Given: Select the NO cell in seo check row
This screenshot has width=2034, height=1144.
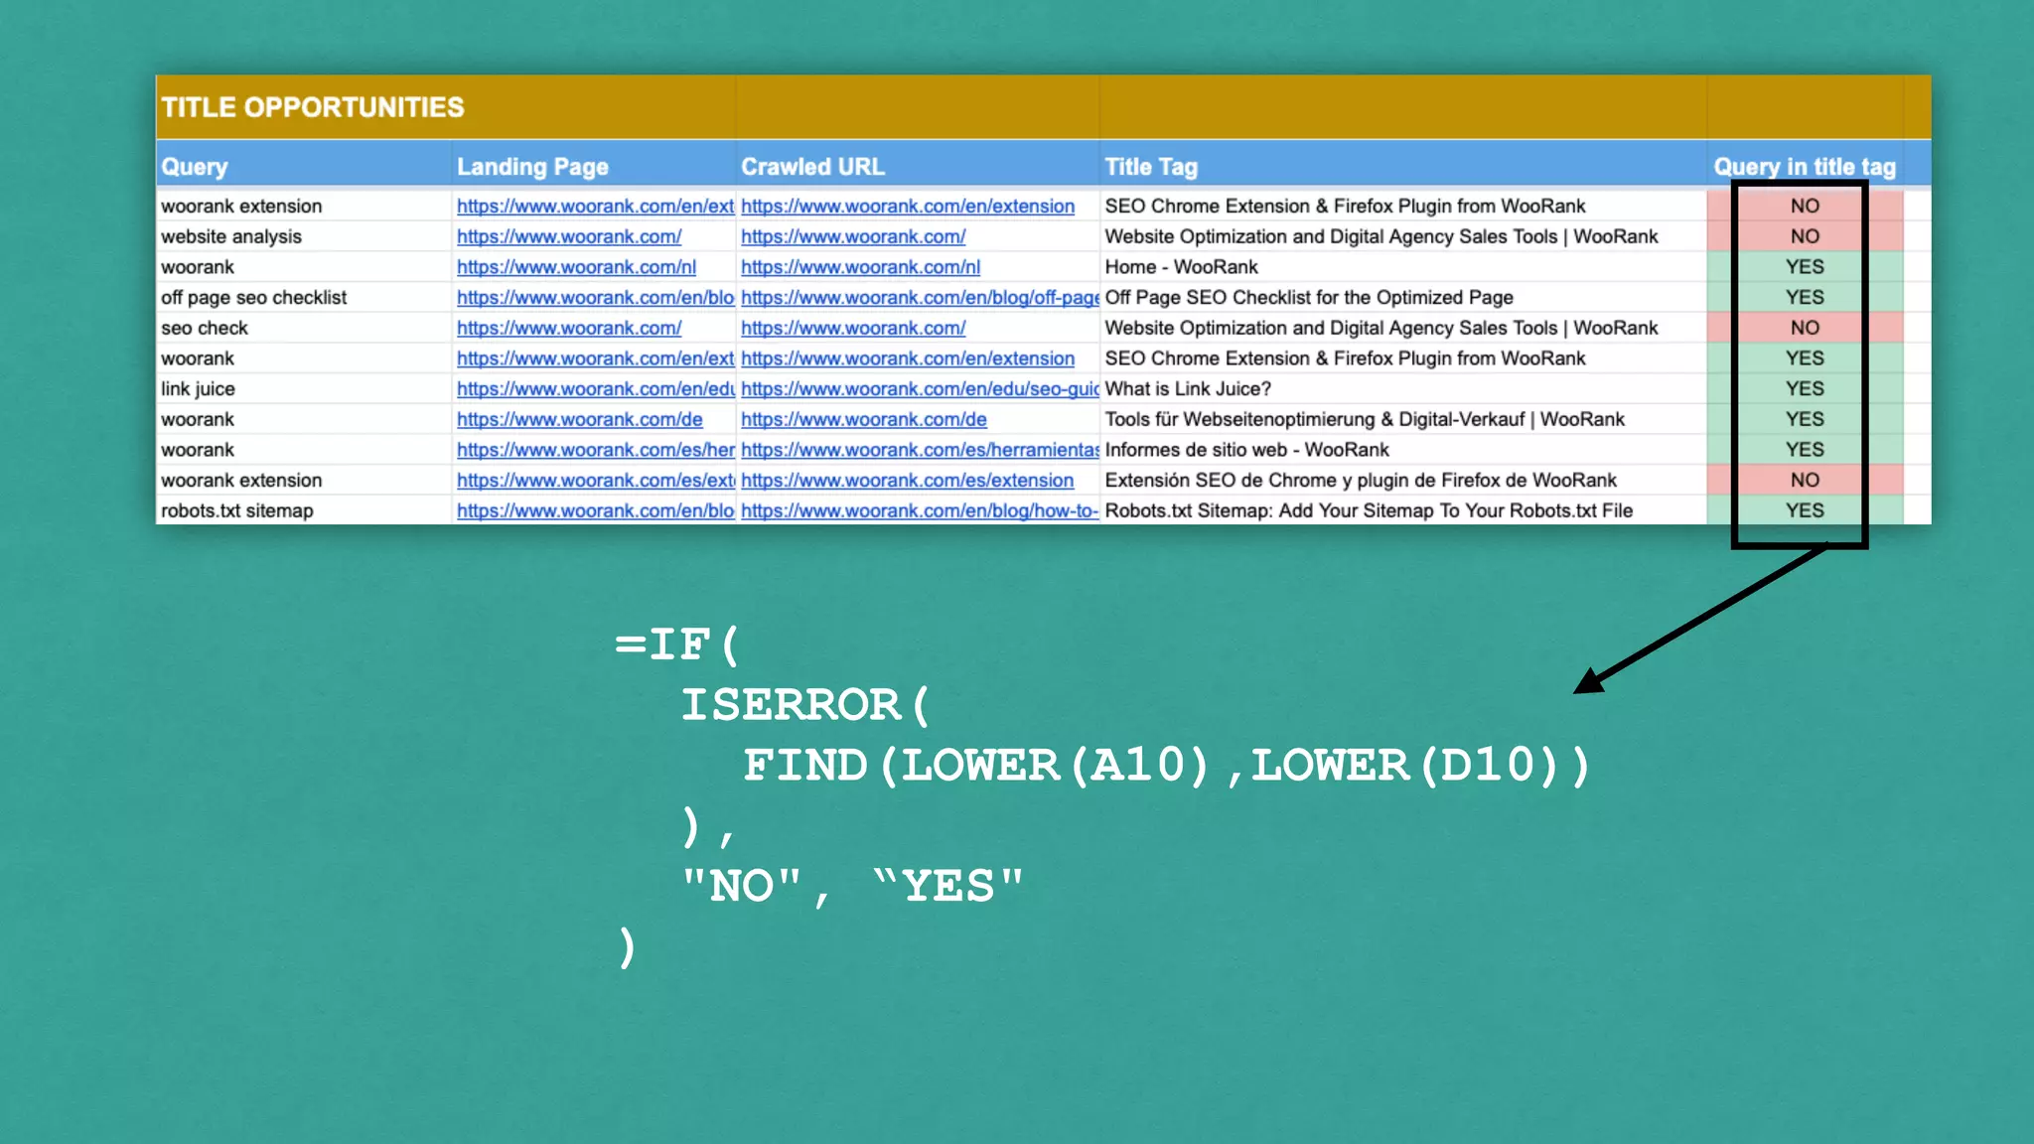Looking at the screenshot, I should pos(1805,328).
